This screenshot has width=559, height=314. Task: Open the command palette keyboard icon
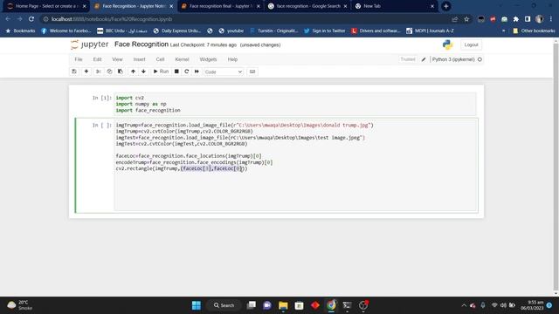[252, 72]
